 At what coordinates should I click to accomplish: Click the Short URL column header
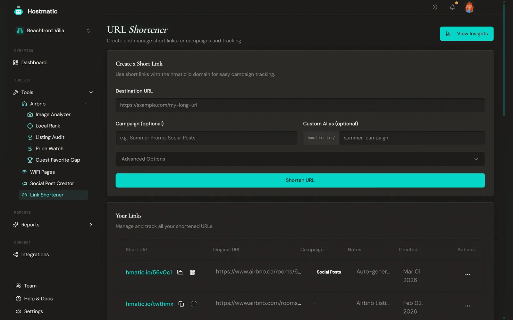coord(137,250)
